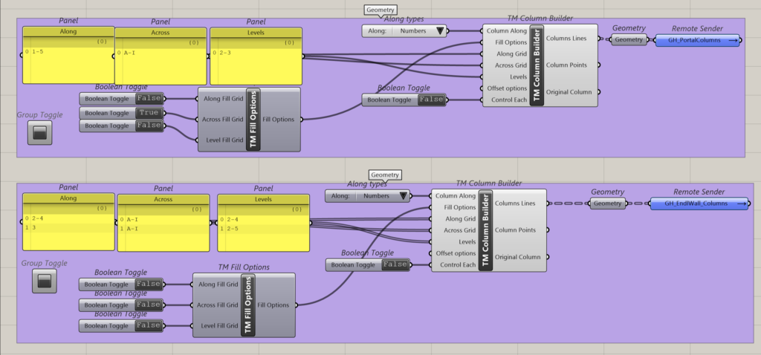Image resolution: width=761 pixels, height=355 pixels.
Task: Open the upper Along Numbers dropdown arrow
Action: (441, 31)
